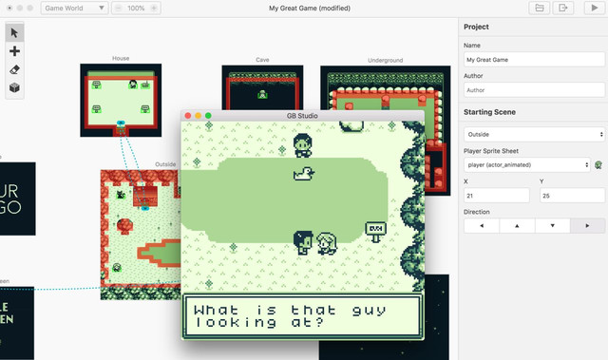608x360 pixels.
Task: Zoom in with plus button
Action: click(x=154, y=9)
